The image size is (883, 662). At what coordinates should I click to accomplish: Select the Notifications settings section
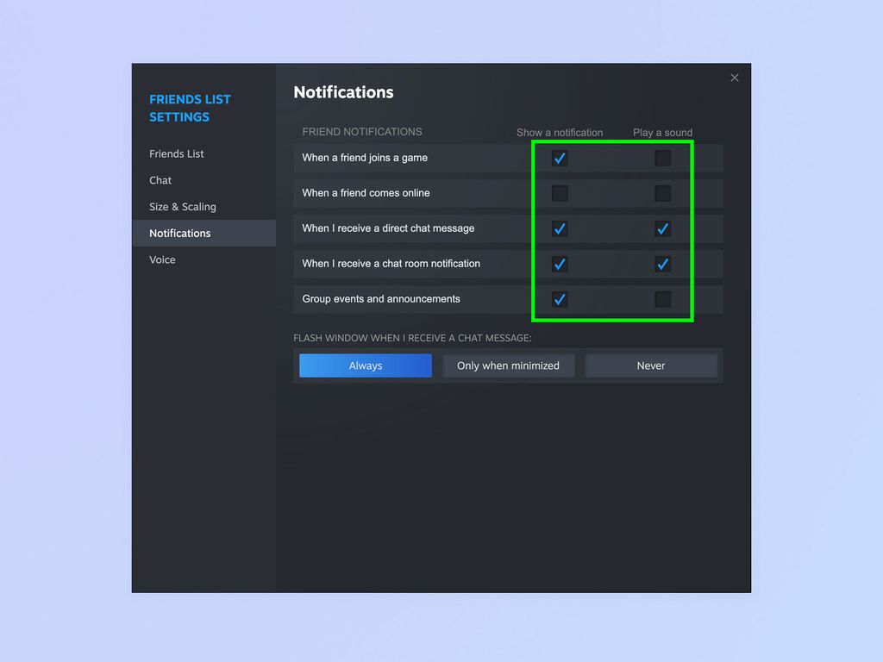coord(179,233)
